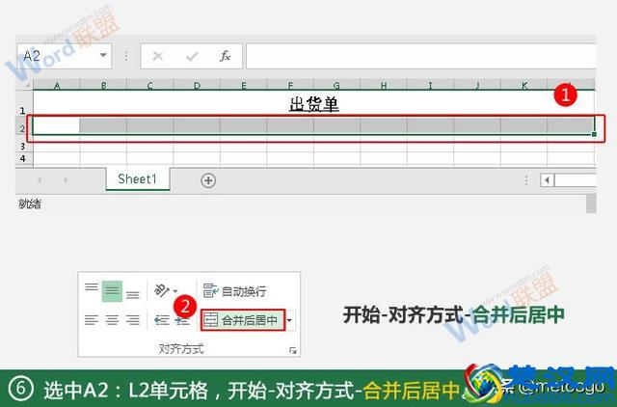Click the 就绪 status bar text

tap(30, 203)
